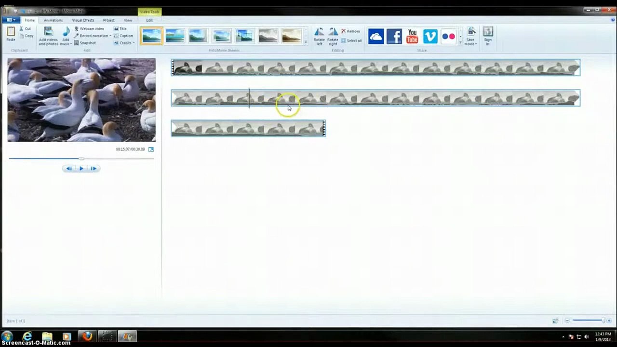Rotate the video left
This screenshot has width=617, height=347.
click(x=319, y=36)
